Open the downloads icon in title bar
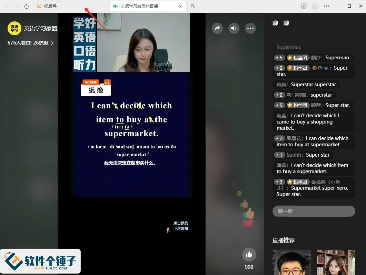366x275 pixels. coord(304,6)
